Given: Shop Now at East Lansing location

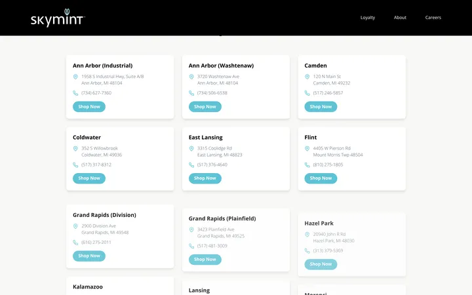Looking at the screenshot, I should tap(205, 178).
